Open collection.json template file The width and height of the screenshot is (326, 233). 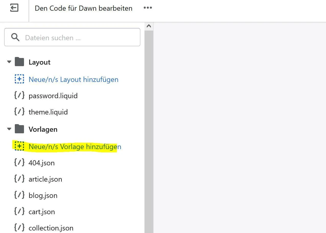51,228
